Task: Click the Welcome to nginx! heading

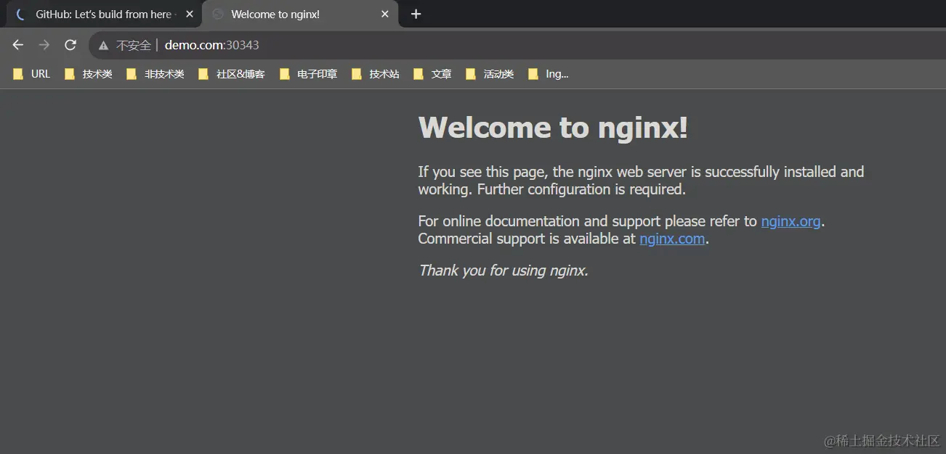Action: (553, 128)
